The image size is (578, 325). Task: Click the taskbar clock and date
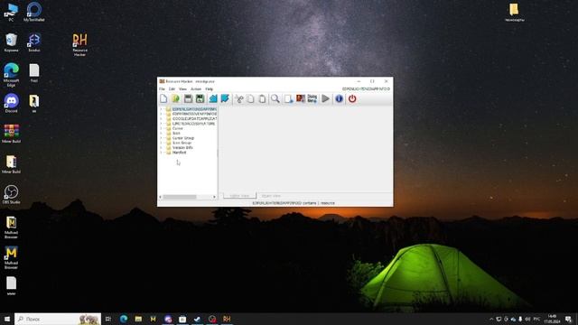tap(552, 319)
